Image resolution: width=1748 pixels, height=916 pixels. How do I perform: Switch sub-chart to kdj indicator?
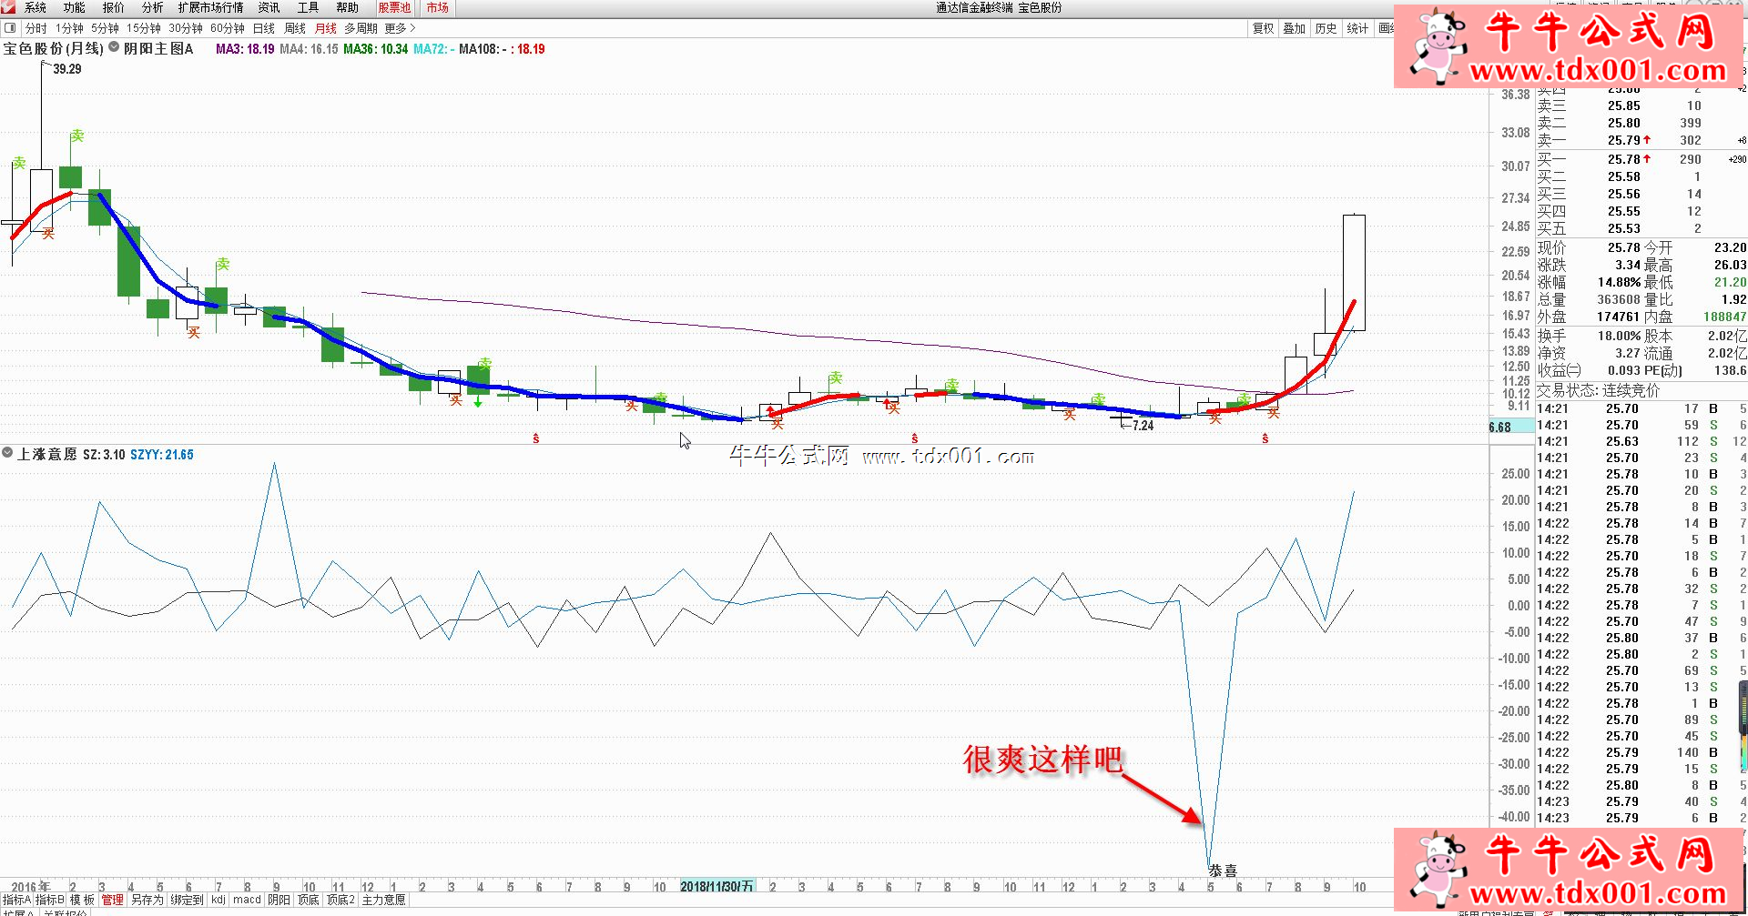(x=218, y=900)
